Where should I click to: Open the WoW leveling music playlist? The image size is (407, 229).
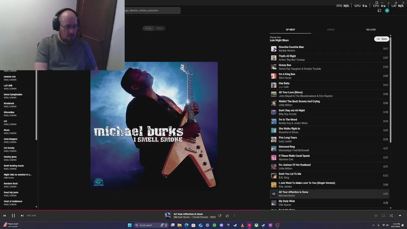(x=14, y=166)
